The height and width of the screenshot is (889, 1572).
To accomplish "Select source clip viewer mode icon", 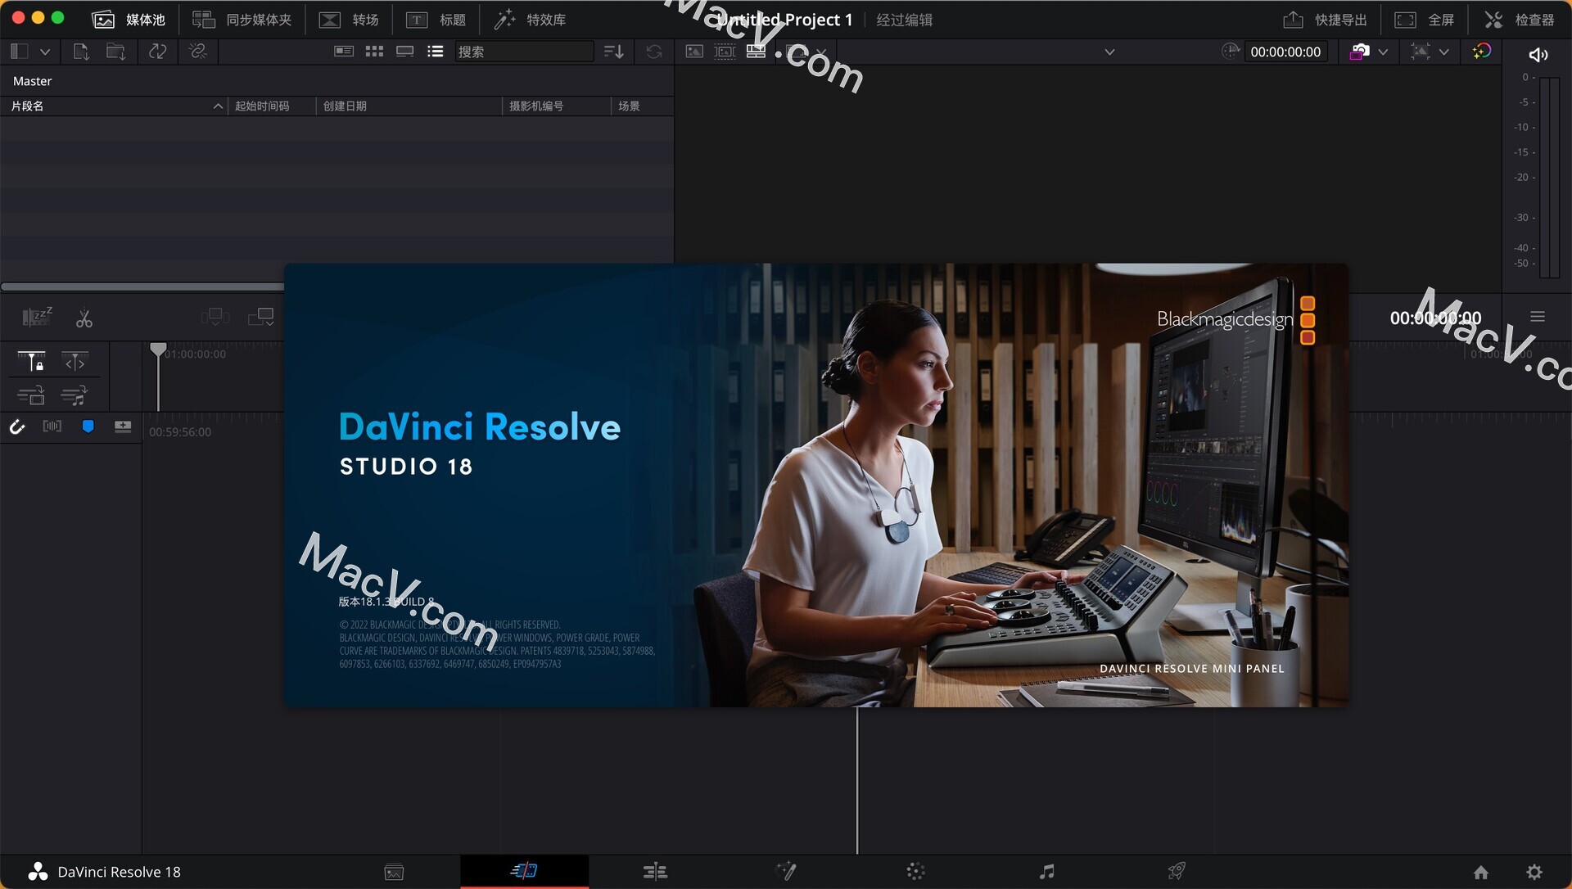I will pyautogui.click(x=694, y=52).
